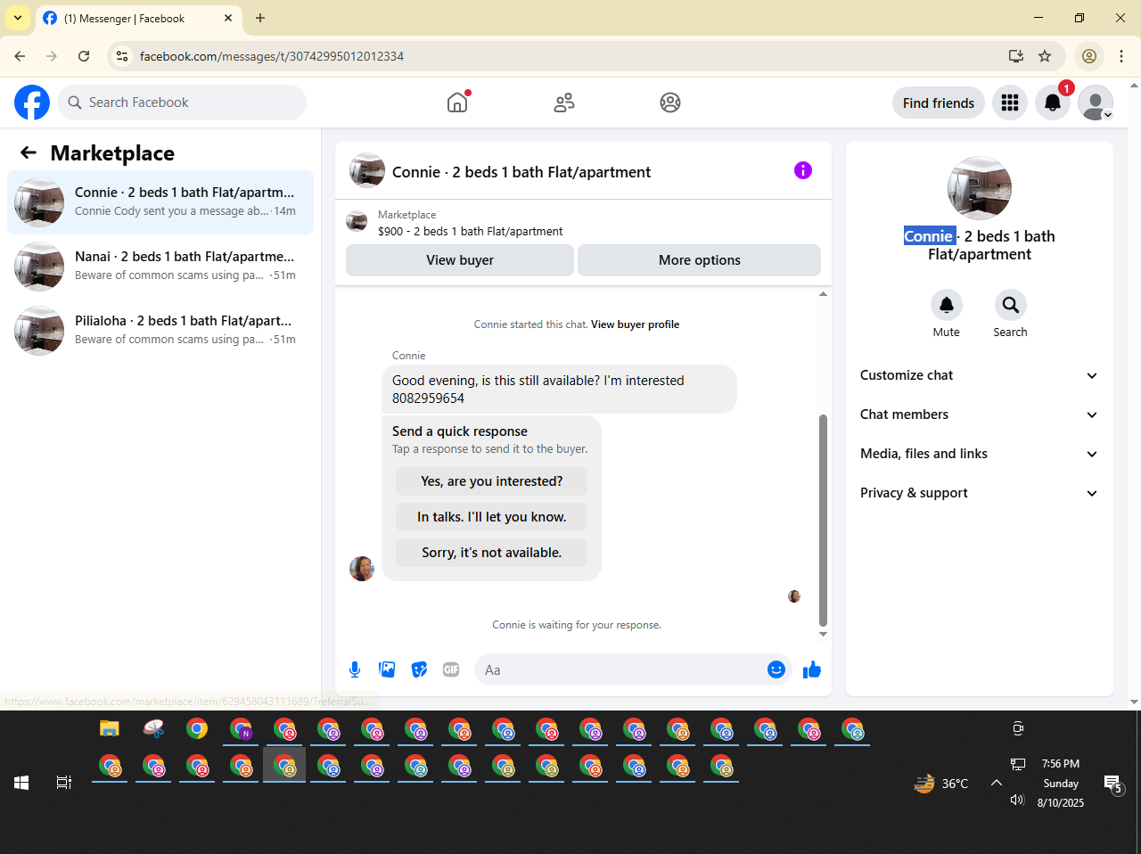Click the chat scroll up arrow
Viewport: 1141px width, 854px height.
[823, 293]
